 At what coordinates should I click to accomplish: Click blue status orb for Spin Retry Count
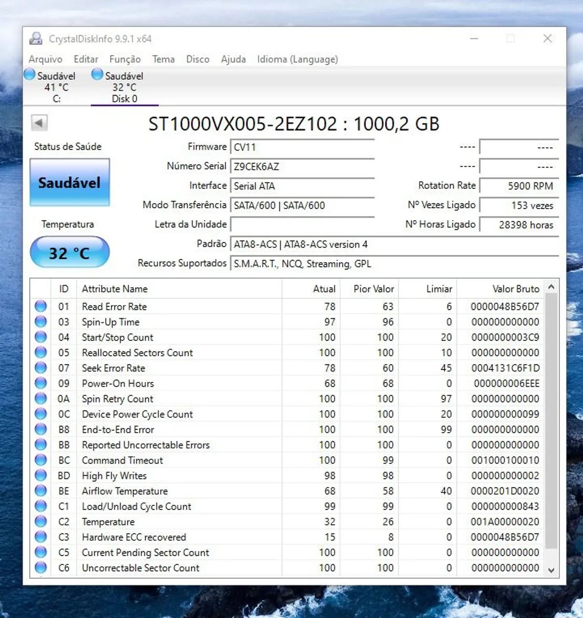pos(41,399)
